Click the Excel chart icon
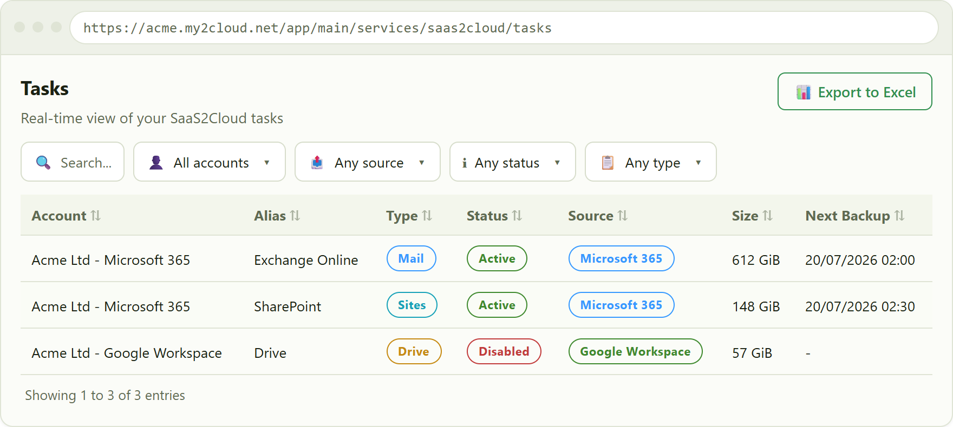This screenshot has height=427, width=953. pyautogui.click(x=804, y=92)
